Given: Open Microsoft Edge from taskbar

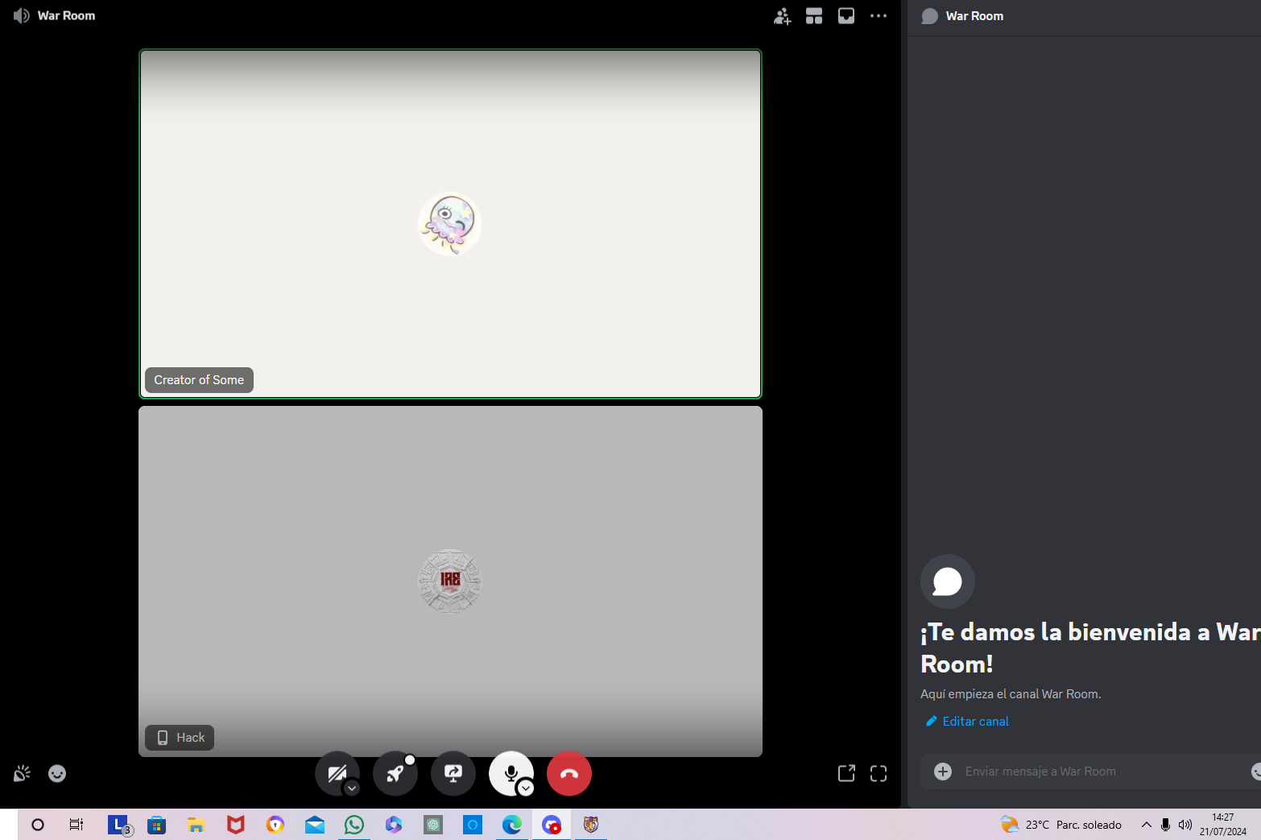Looking at the screenshot, I should tap(512, 825).
